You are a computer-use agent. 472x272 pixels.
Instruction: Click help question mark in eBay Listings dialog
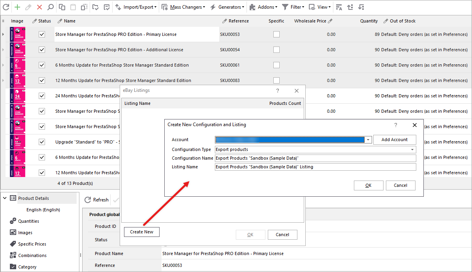point(278,90)
